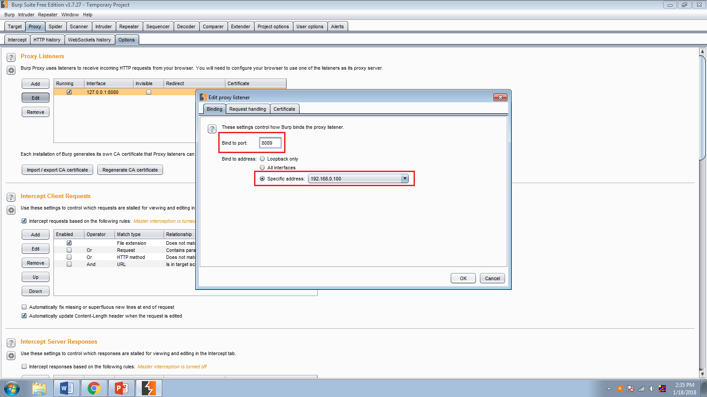Open help for Intercept Client Requests
Image resolution: width=707 pixels, height=397 pixels.
(x=11, y=197)
